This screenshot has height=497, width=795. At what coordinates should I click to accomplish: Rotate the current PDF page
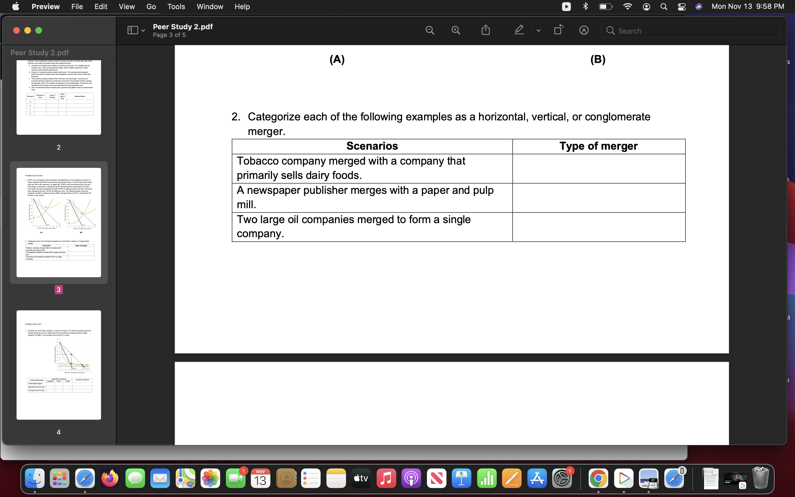pos(558,30)
